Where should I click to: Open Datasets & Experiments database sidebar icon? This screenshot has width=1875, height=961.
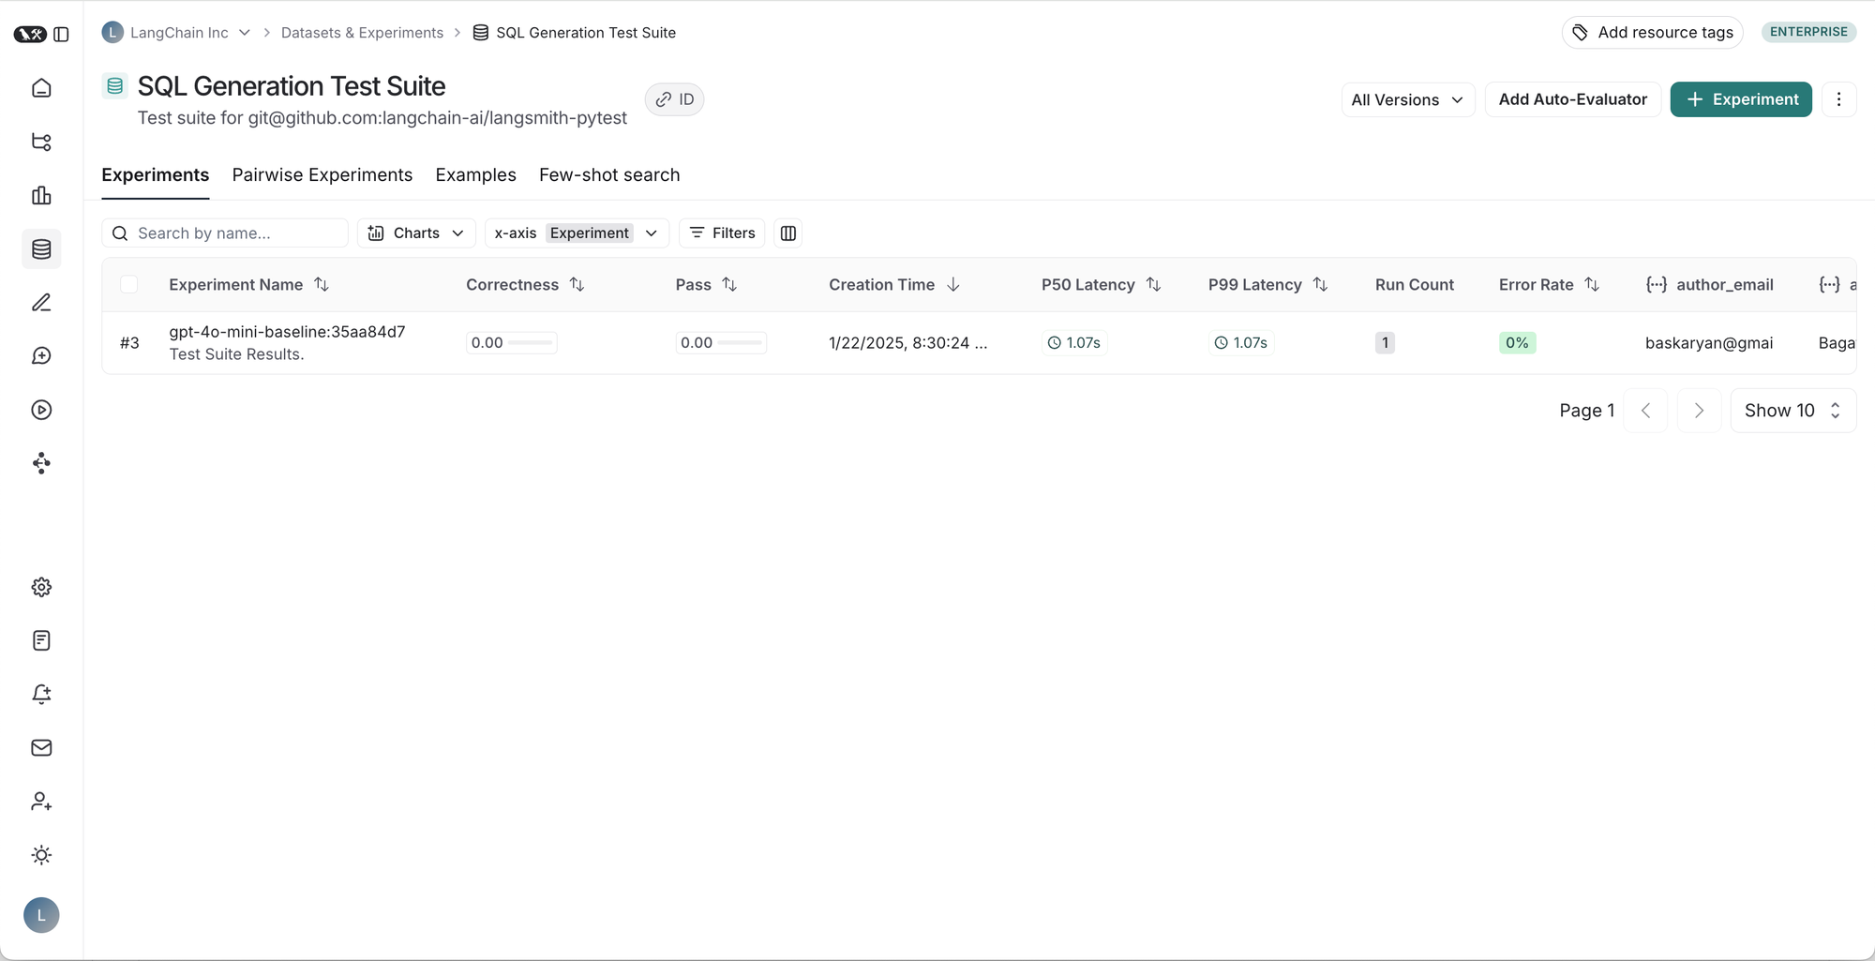(x=41, y=249)
